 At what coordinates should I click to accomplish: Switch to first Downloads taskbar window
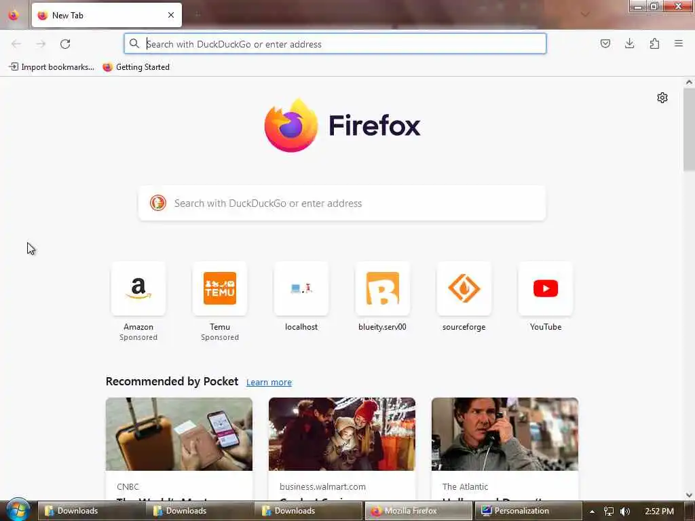tap(90, 511)
